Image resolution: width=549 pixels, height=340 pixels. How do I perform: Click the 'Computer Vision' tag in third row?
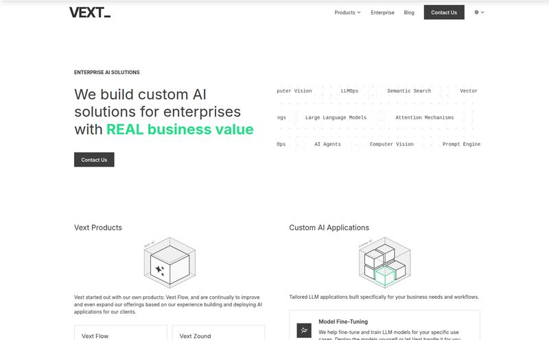coord(391,144)
